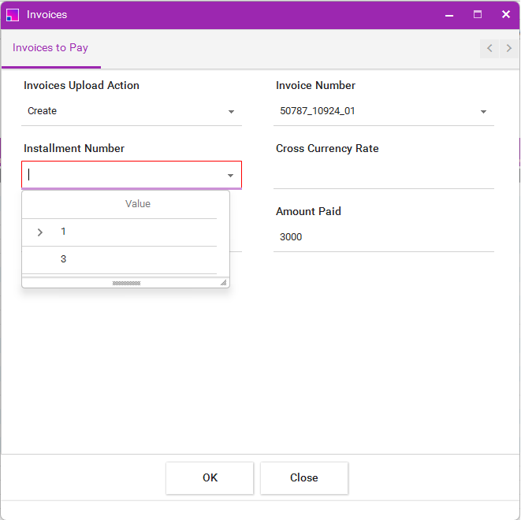The width and height of the screenshot is (521, 520).
Task: Select value 3 from the installment list
Action: click(x=64, y=259)
